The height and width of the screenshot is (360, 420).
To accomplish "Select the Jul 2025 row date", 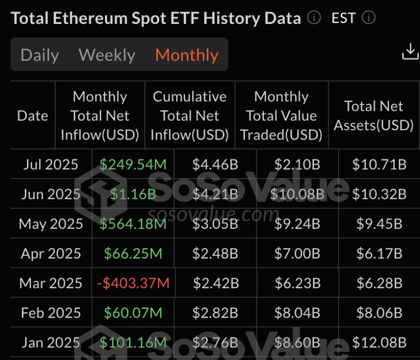I will click(51, 164).
